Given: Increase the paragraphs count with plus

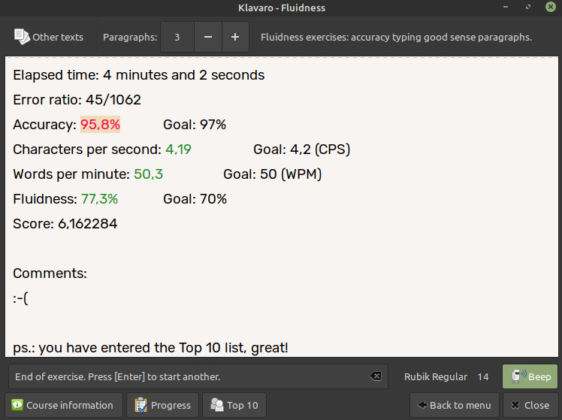Looking at the screenshot, I should click(235, 37).
